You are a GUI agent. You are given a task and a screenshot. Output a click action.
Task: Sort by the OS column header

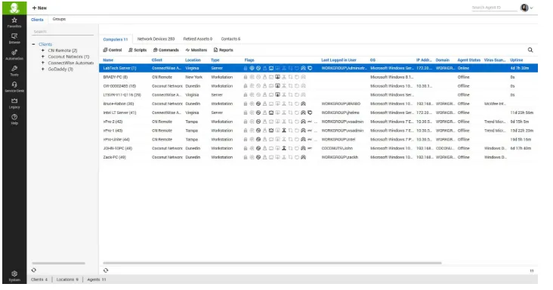tap(372, 60)
